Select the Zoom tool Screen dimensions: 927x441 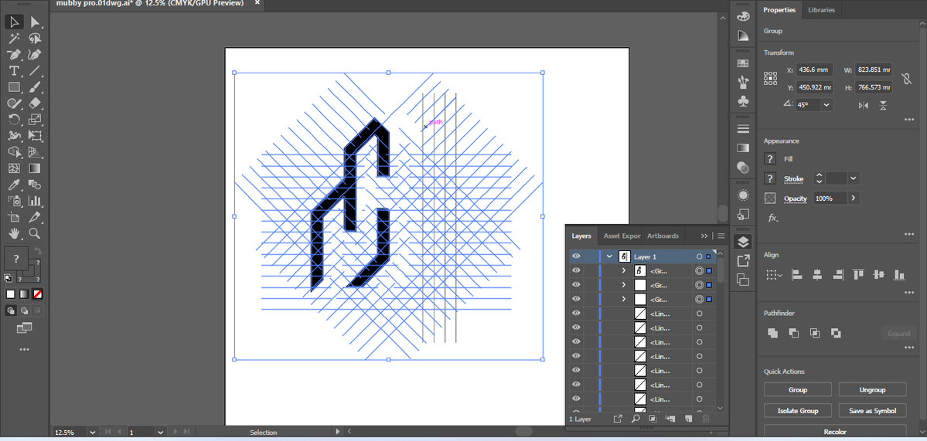pyautogui.click(x=35, y=233)
